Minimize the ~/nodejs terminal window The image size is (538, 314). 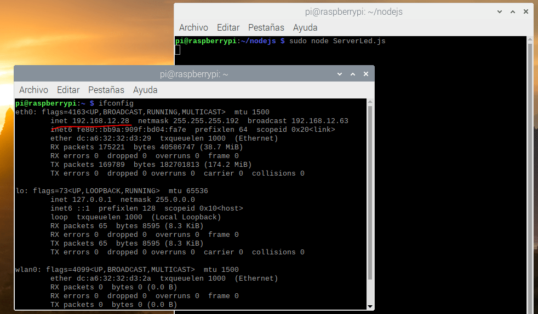500,11
